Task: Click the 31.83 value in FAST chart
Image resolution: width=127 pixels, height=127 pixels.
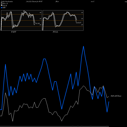Action: pos(38,23)
